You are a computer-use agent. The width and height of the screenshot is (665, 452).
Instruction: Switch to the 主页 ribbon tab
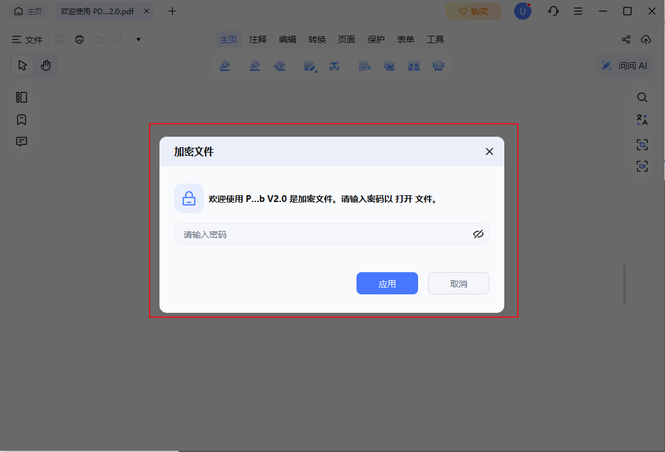pos(228,39)
